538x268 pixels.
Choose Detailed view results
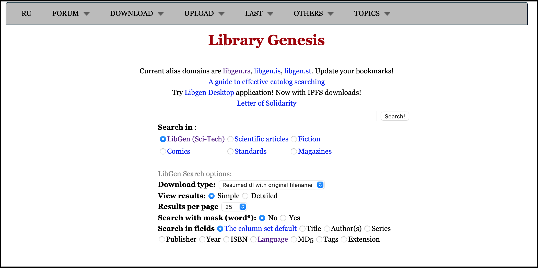click(245, 196)
